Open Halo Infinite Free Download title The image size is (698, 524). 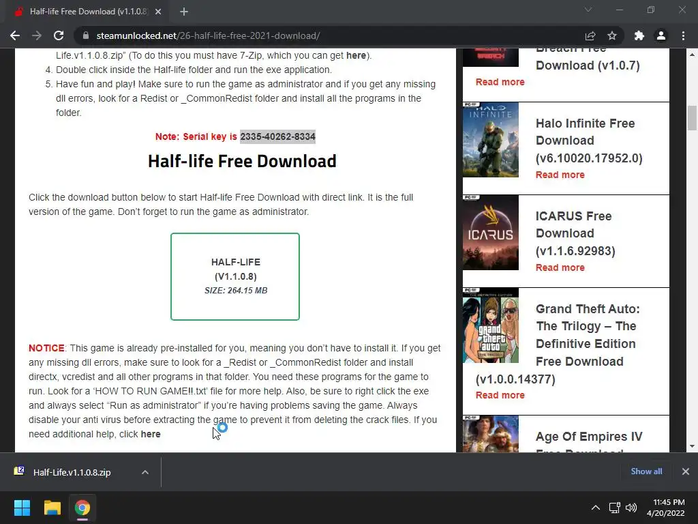(589, 141)
